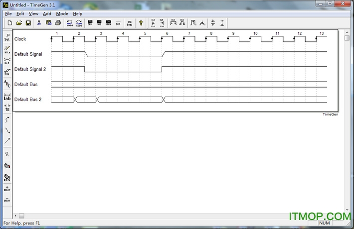Select the Clock signal label
354x229 pixels.
coord(20,39)
